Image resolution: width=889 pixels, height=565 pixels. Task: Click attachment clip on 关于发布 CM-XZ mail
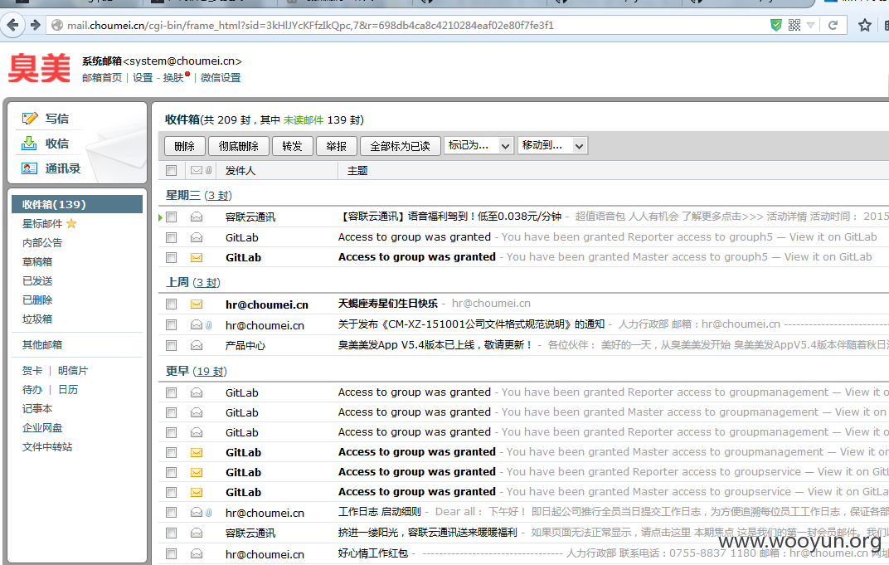point(209,325)
